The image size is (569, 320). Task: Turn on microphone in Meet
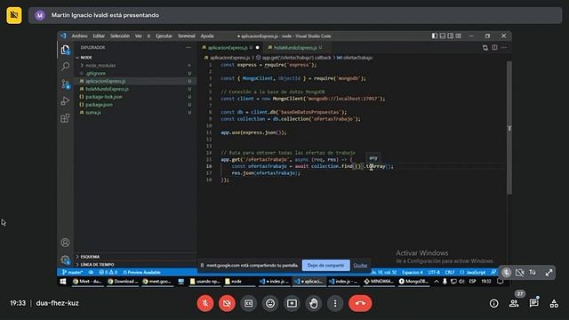point(205,303)
